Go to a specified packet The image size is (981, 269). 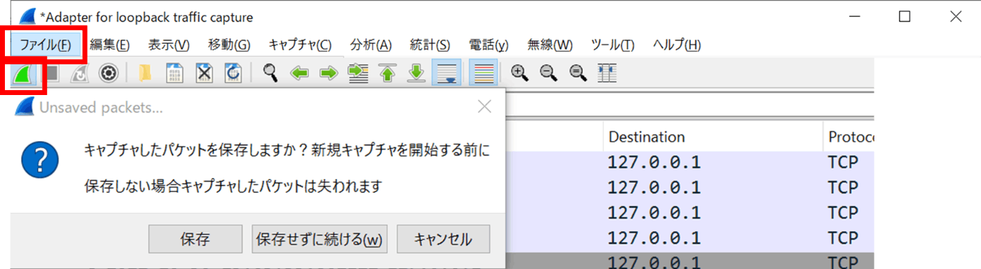point(358,73)
